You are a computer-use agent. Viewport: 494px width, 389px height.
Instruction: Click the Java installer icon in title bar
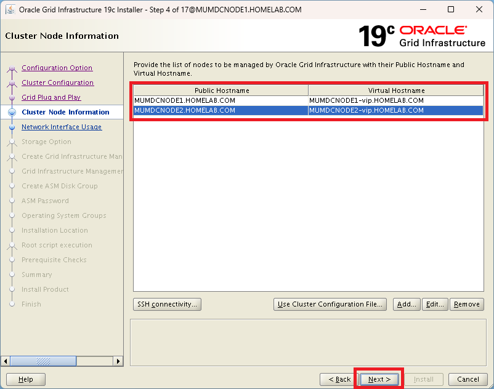pos(10,10)
